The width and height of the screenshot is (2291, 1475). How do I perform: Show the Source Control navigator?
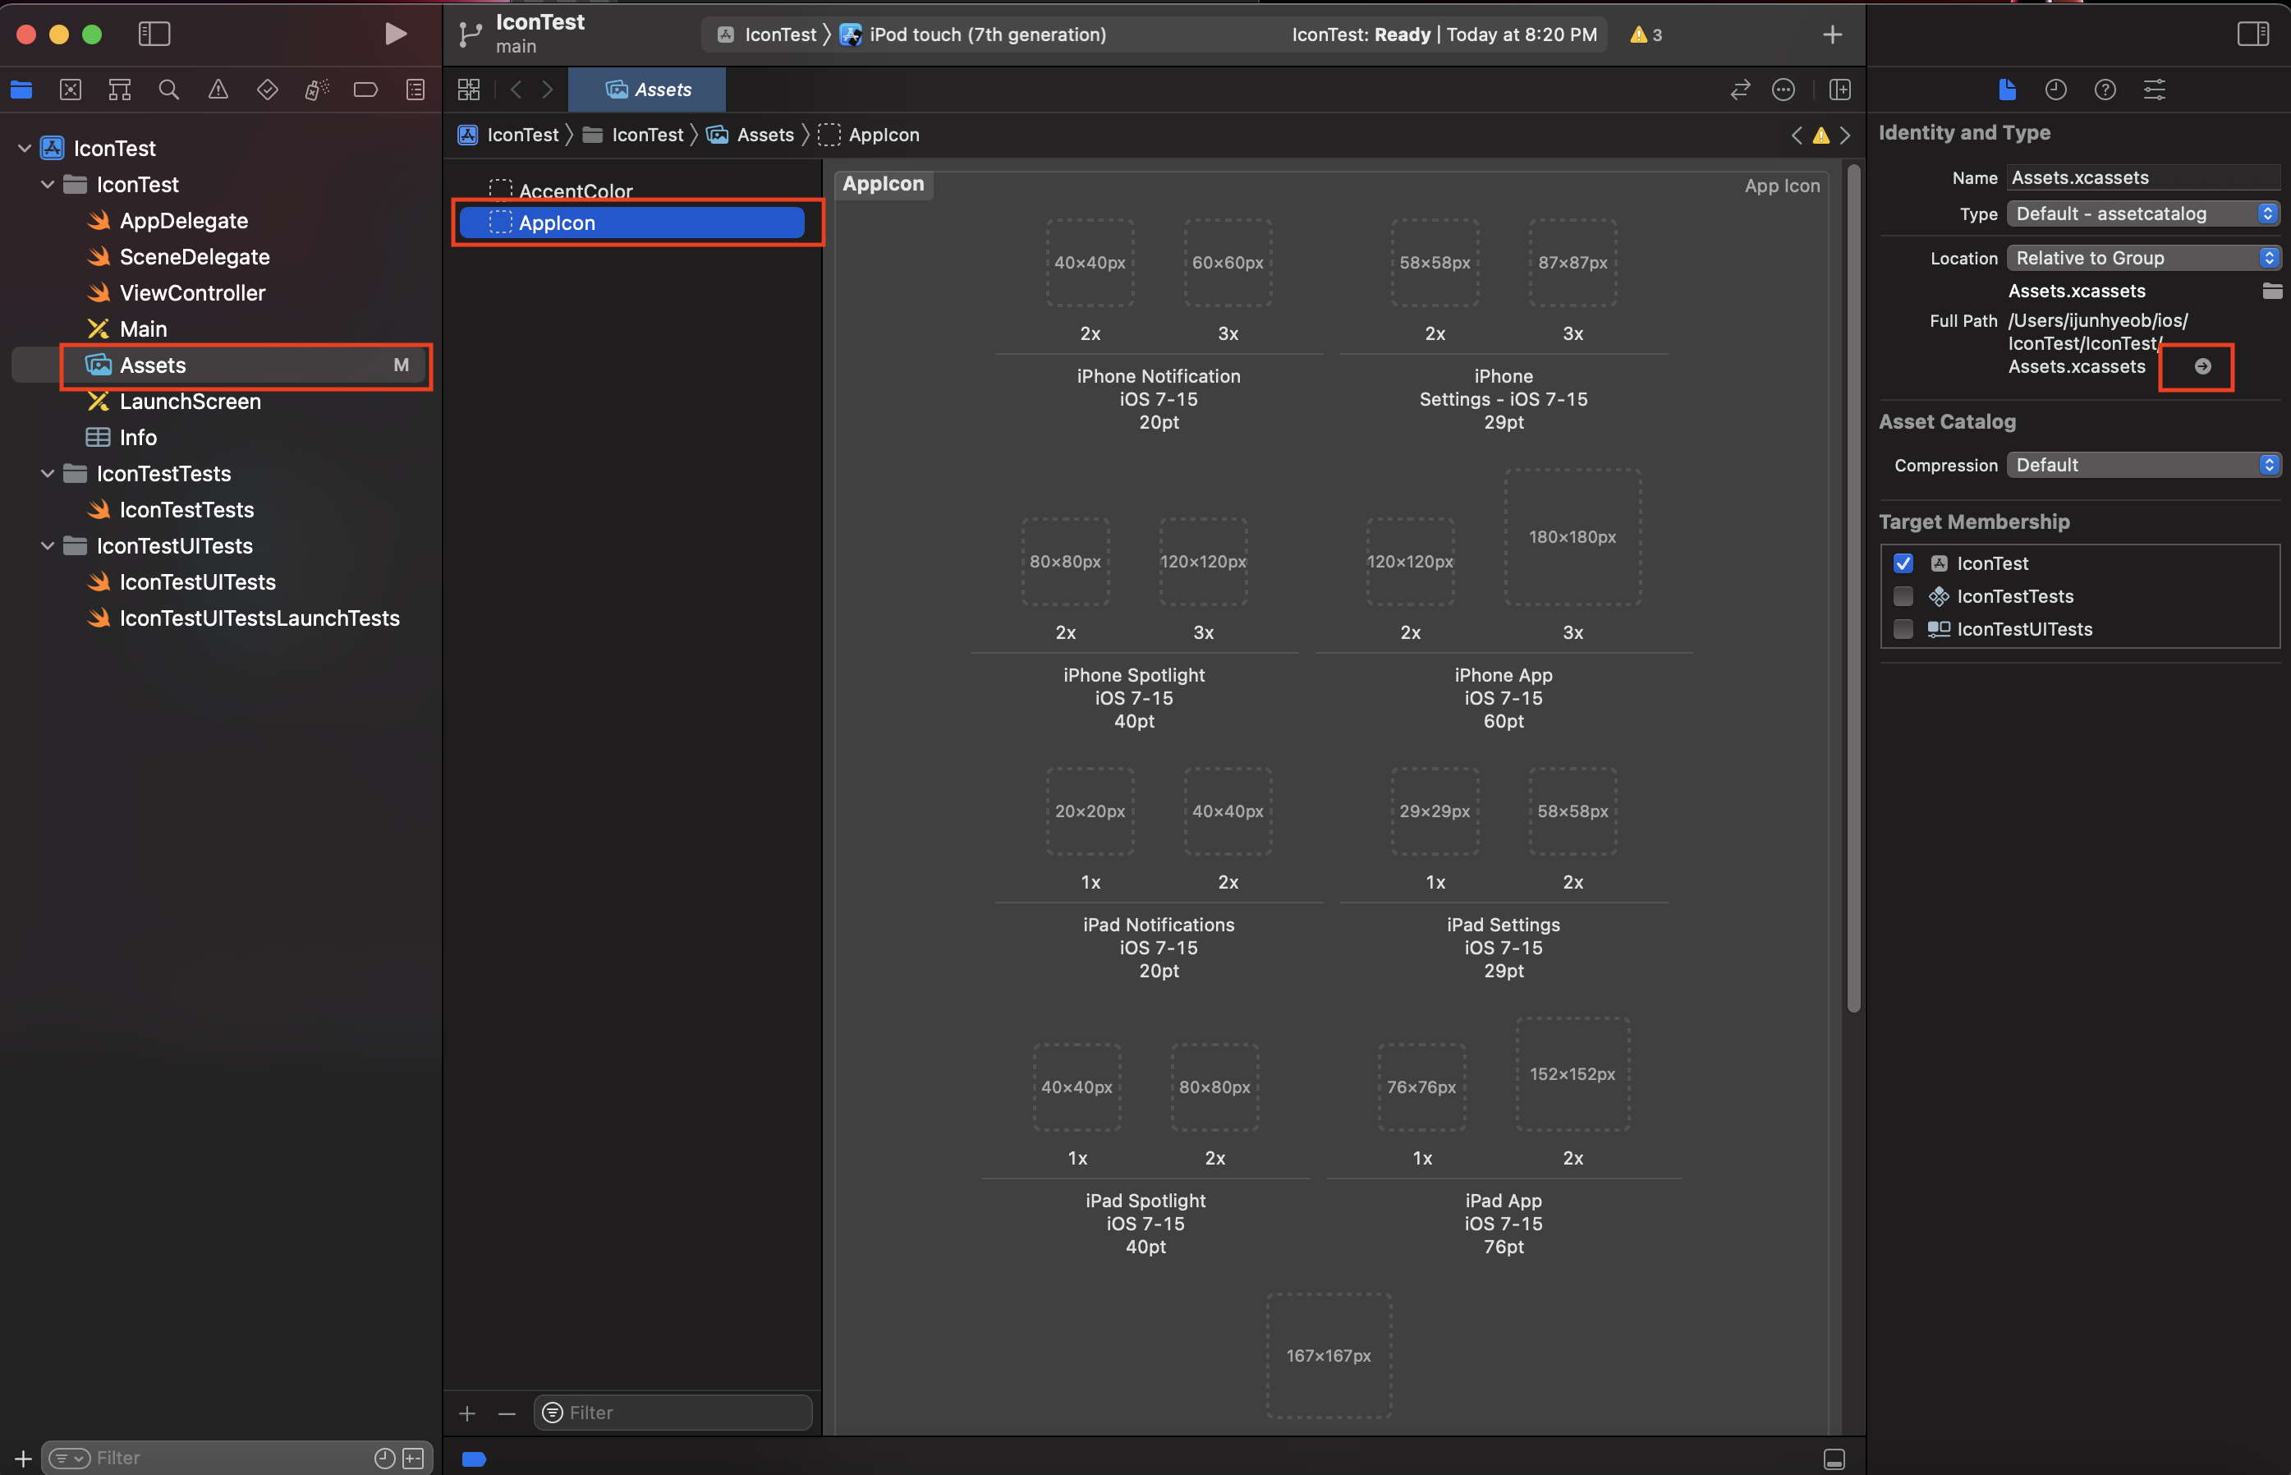[70, 90]
